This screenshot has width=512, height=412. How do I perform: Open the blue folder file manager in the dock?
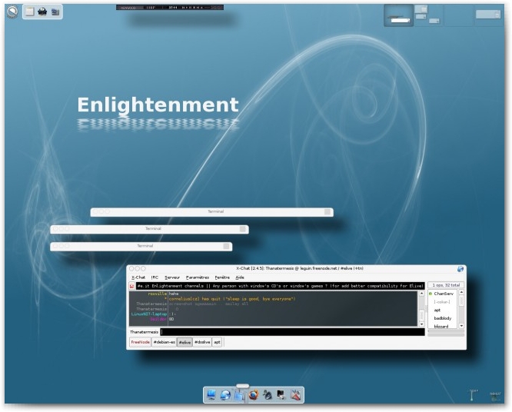pyautogui.click(x=239, y=395)
